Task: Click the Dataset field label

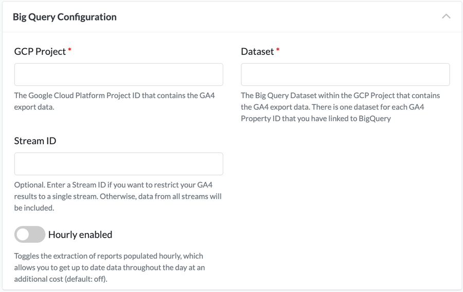Action: point(257,51)
